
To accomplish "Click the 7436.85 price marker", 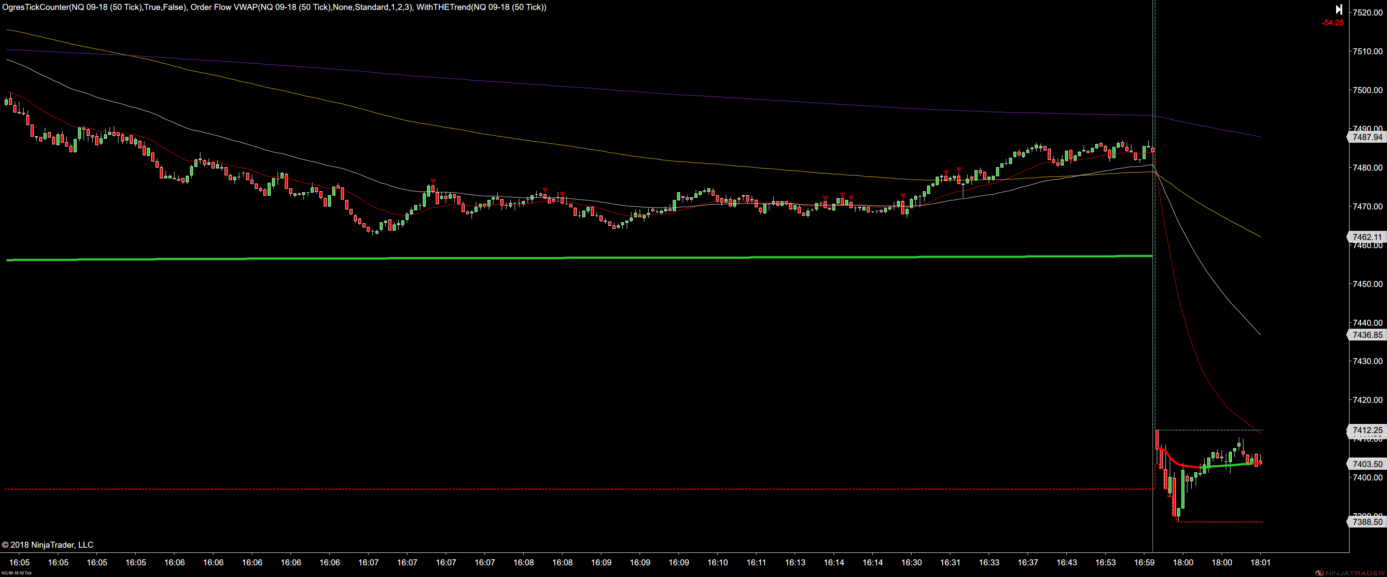I will coord(1367,335).
